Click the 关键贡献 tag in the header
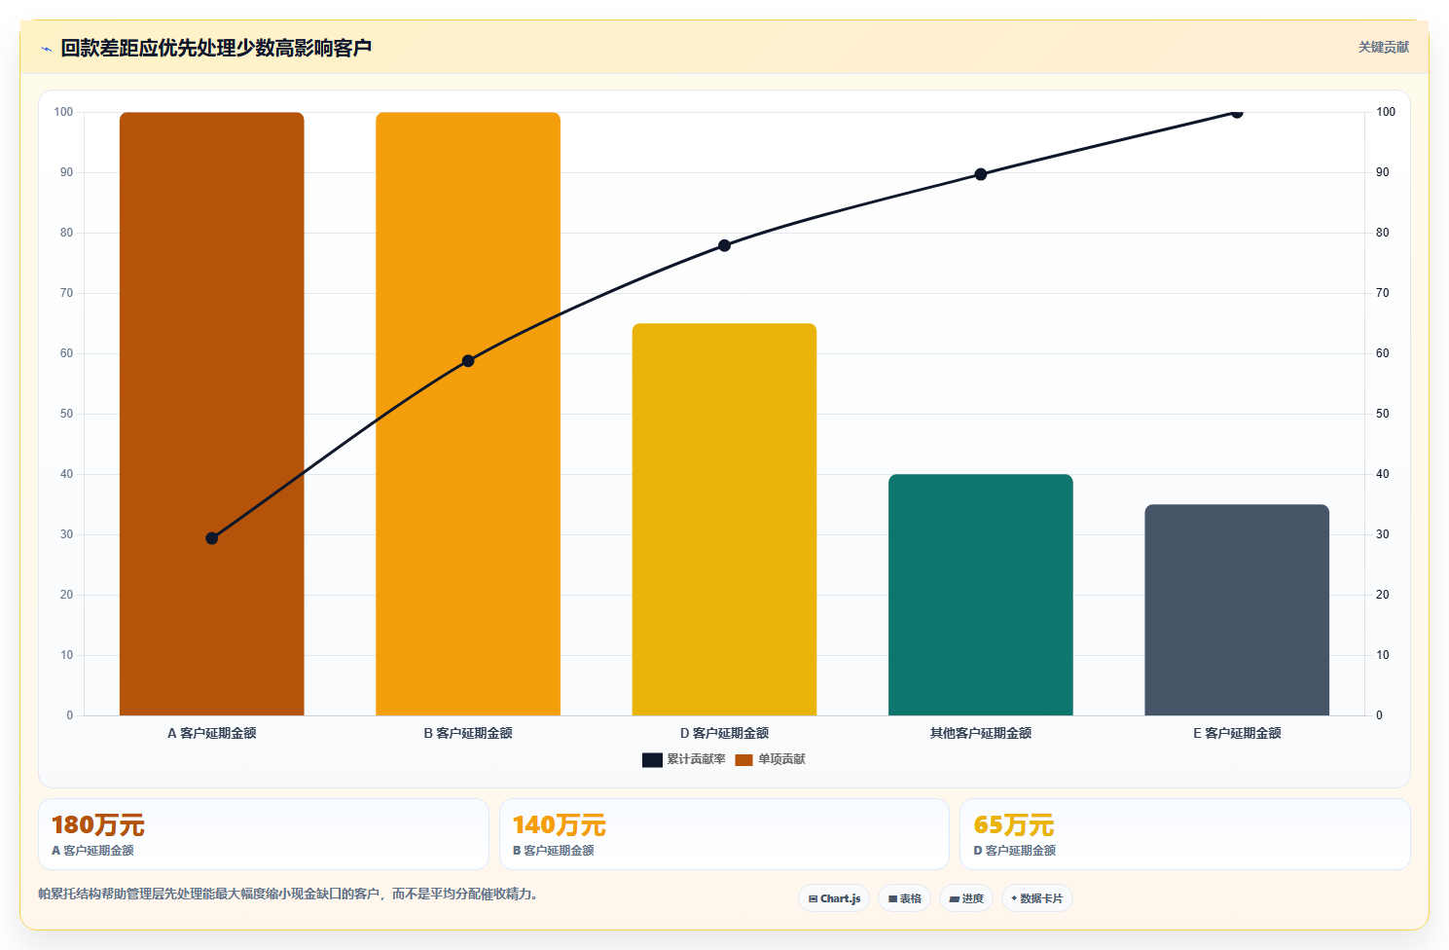The height and width of the screenshot is (950, 1449). [1383, 48]
